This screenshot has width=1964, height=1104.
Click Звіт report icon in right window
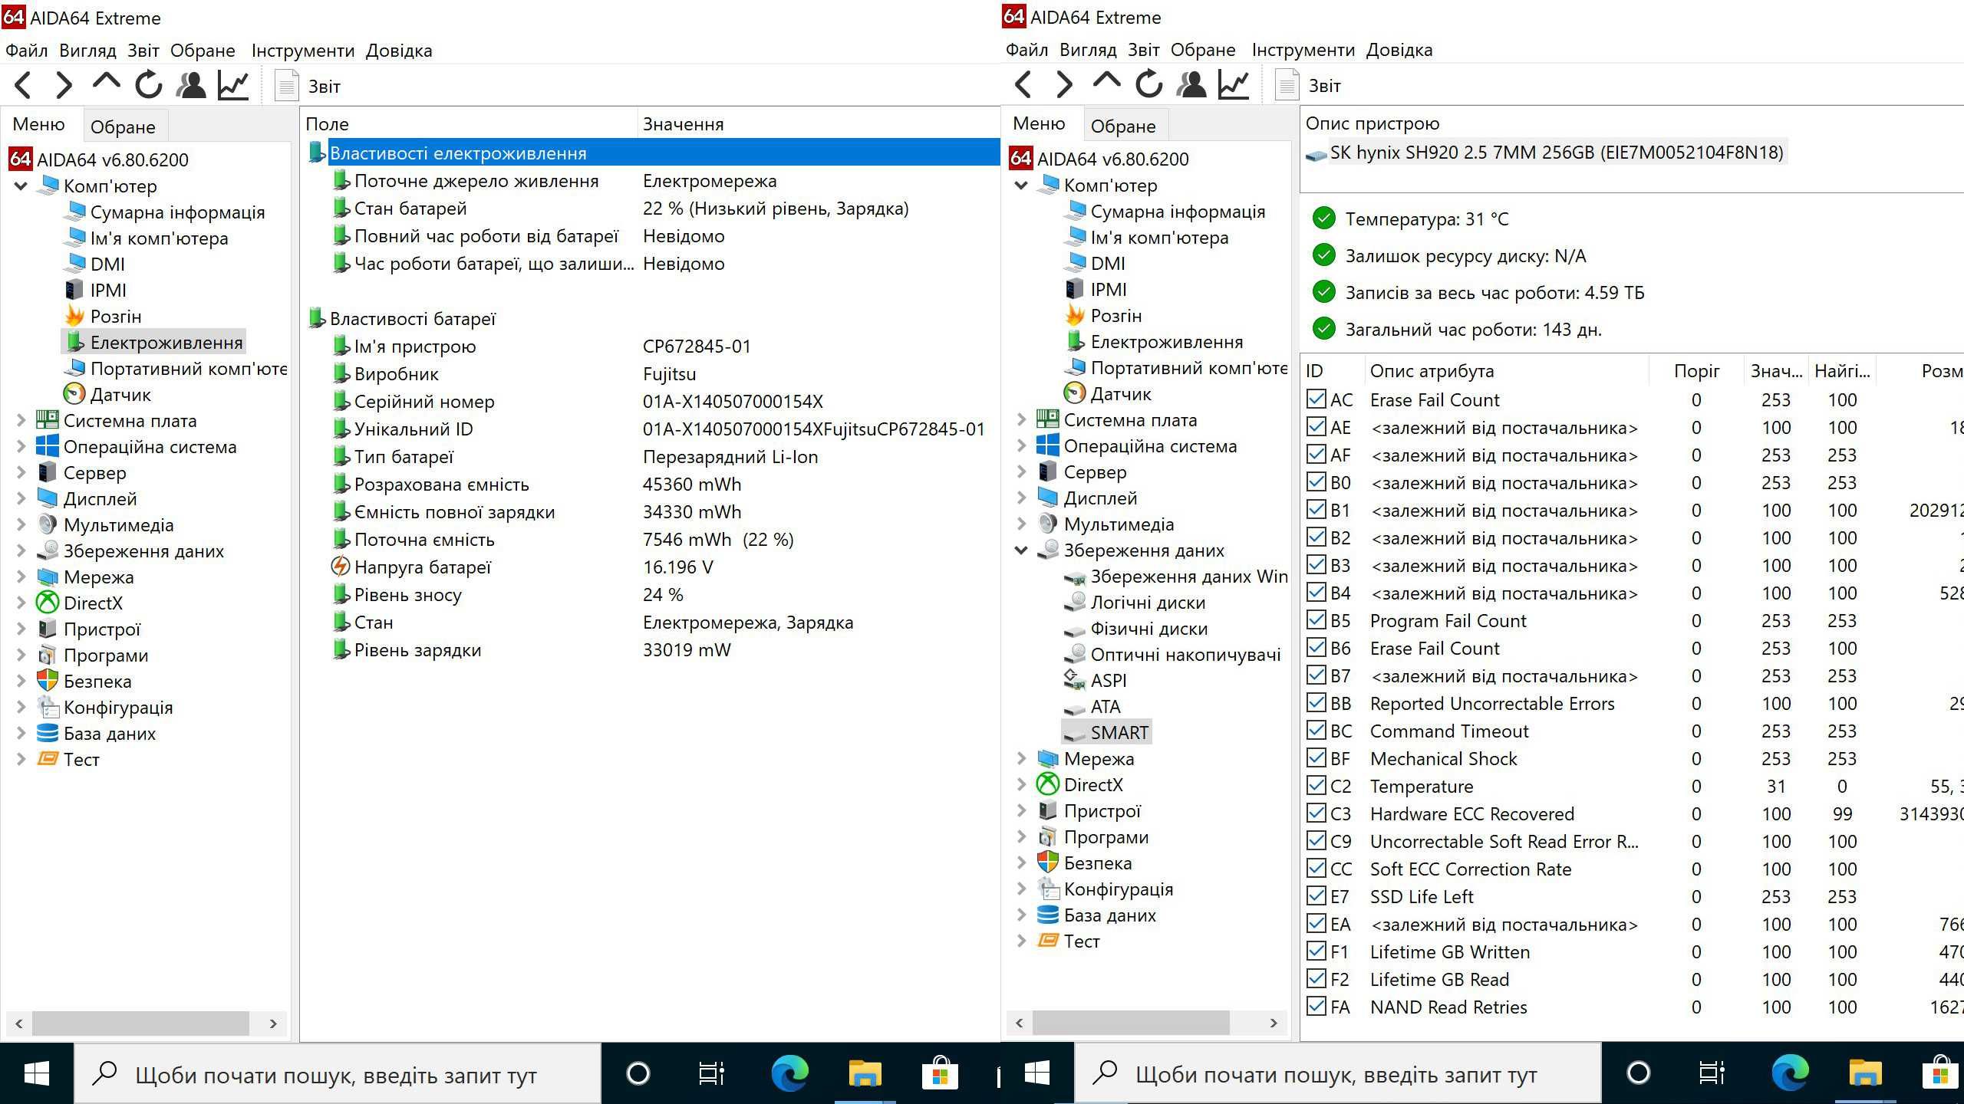(x=1287, y=85)
